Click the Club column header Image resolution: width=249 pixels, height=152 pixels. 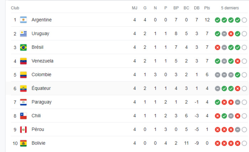[15, 8]
